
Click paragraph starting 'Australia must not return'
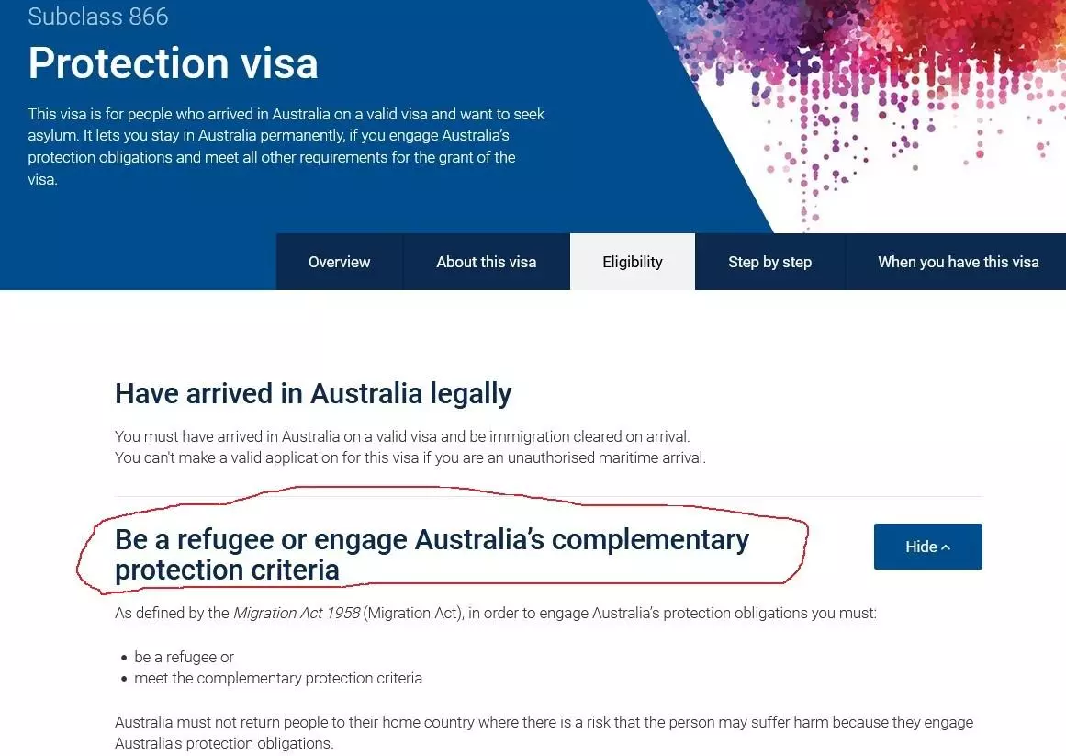coord(544,732)
